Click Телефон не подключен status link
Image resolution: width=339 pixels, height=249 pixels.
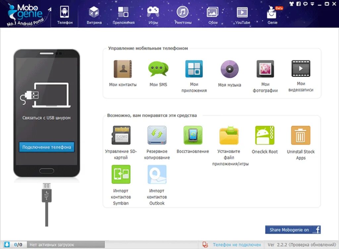237,245
